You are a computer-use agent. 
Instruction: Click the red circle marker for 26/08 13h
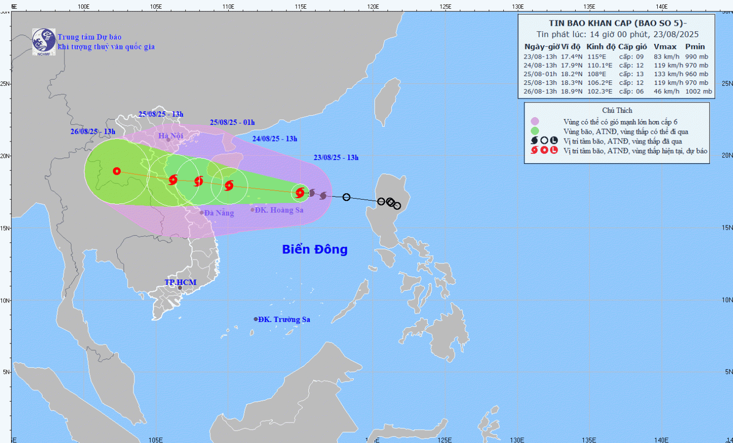coord(116,171)
